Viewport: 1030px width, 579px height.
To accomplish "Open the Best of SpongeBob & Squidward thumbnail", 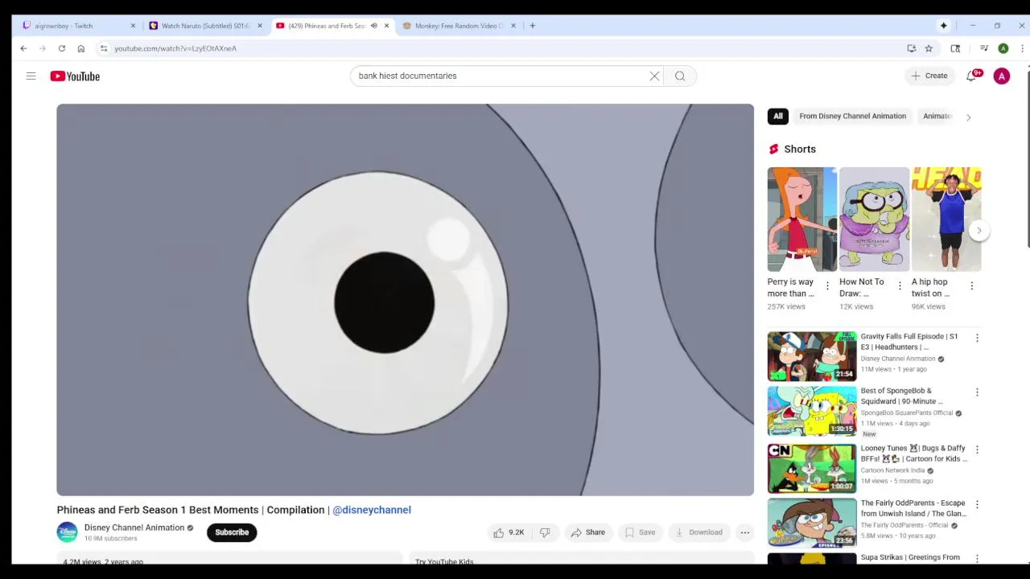I will point(812,411).
